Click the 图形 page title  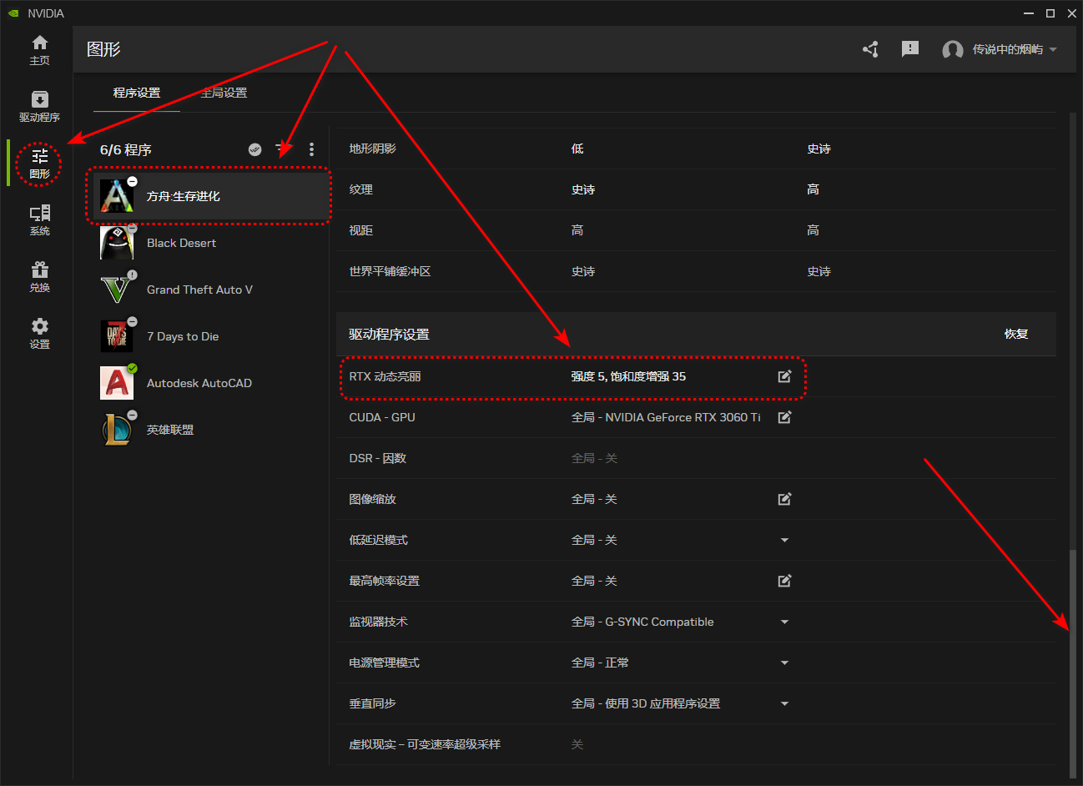coord(103,49)
